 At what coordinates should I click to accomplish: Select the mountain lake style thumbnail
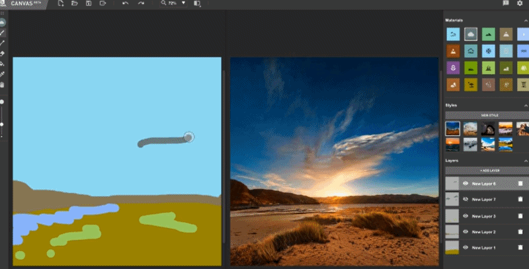(505, 145)
